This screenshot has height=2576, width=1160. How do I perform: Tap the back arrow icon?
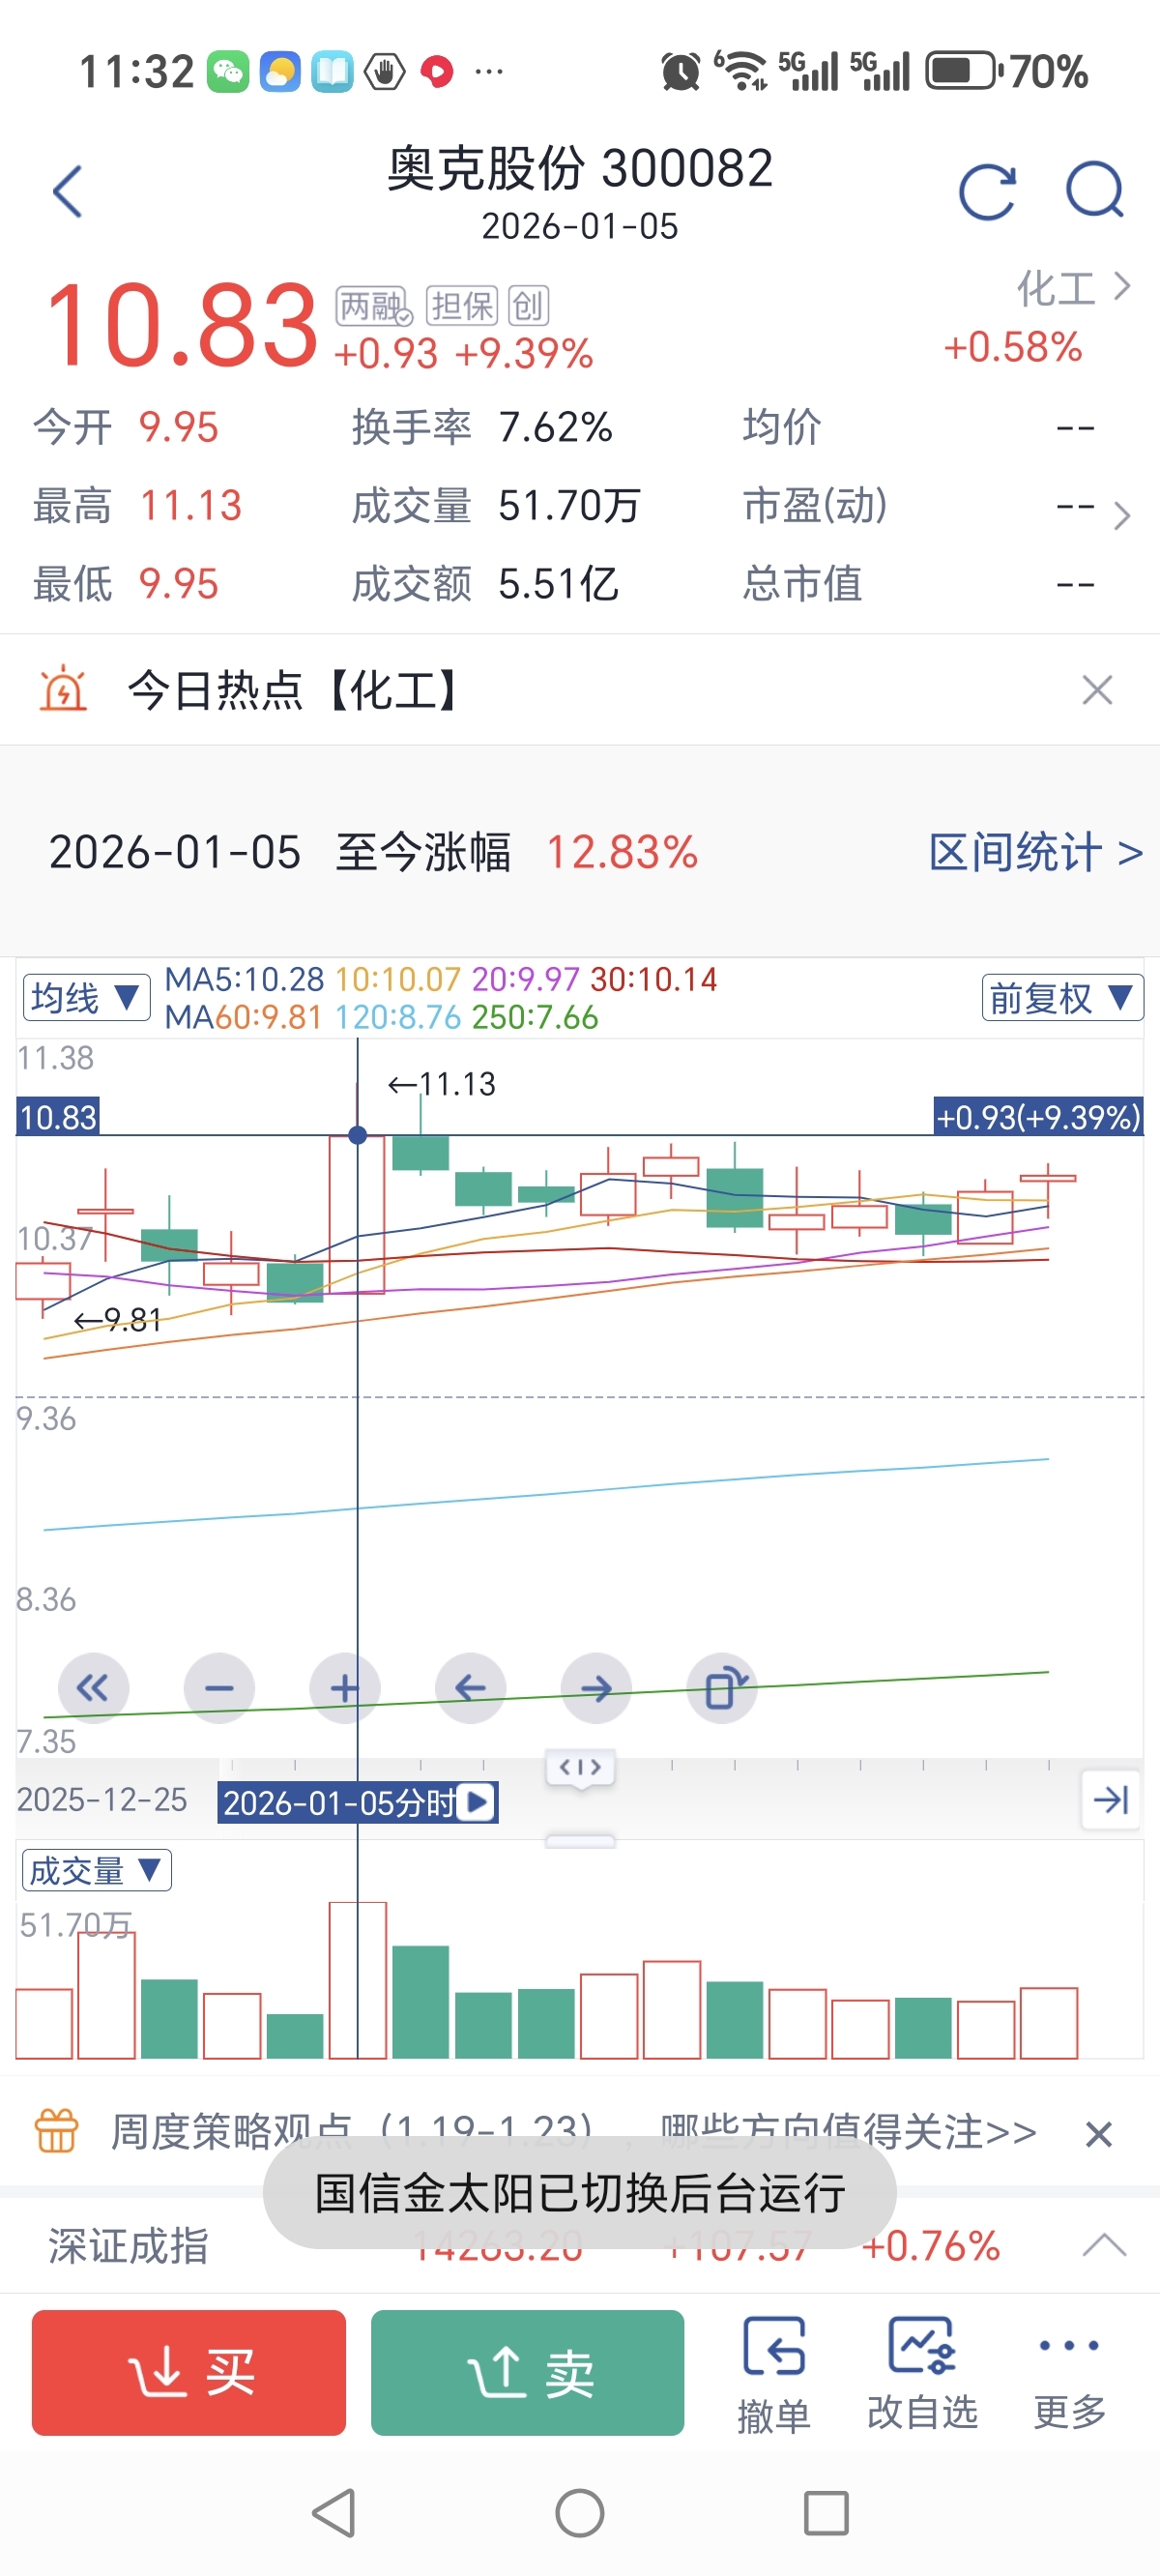67,191
